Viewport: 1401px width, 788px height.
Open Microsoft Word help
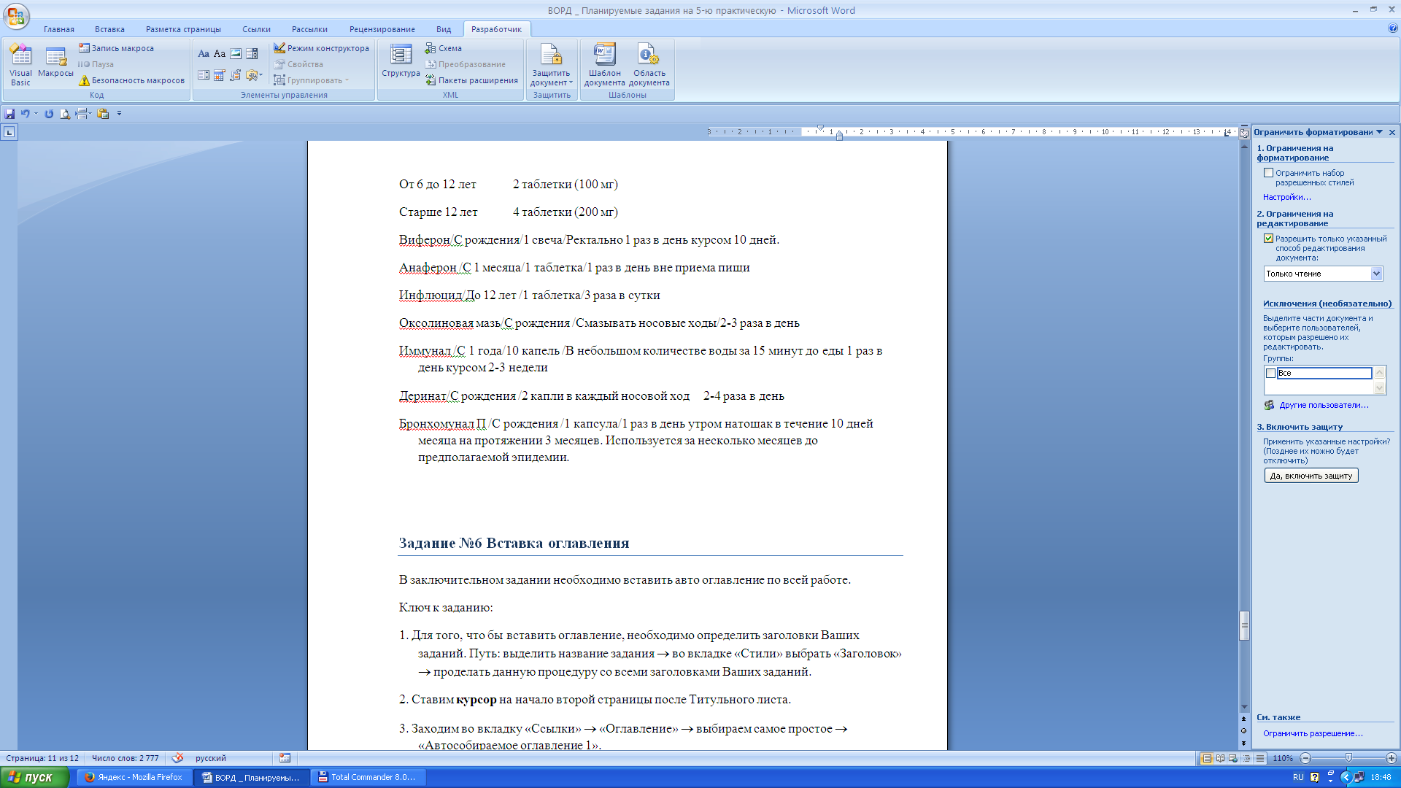1392,28
